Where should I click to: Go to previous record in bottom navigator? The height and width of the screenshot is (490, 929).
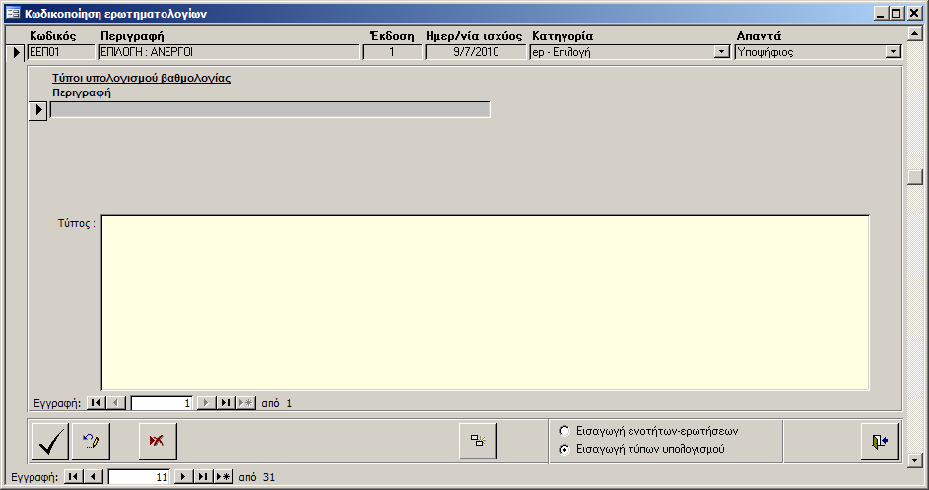93,477
